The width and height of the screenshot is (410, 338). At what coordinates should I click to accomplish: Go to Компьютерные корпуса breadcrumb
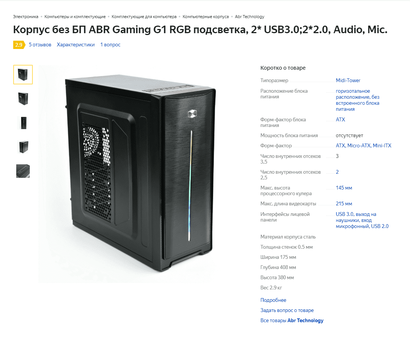[x=206, y=17]
